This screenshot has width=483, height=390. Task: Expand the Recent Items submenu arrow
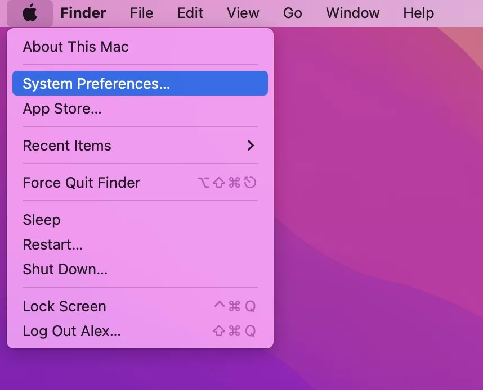251,146
